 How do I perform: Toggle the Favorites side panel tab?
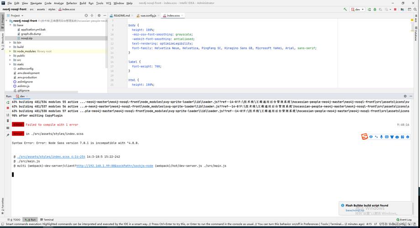[2, 206]
